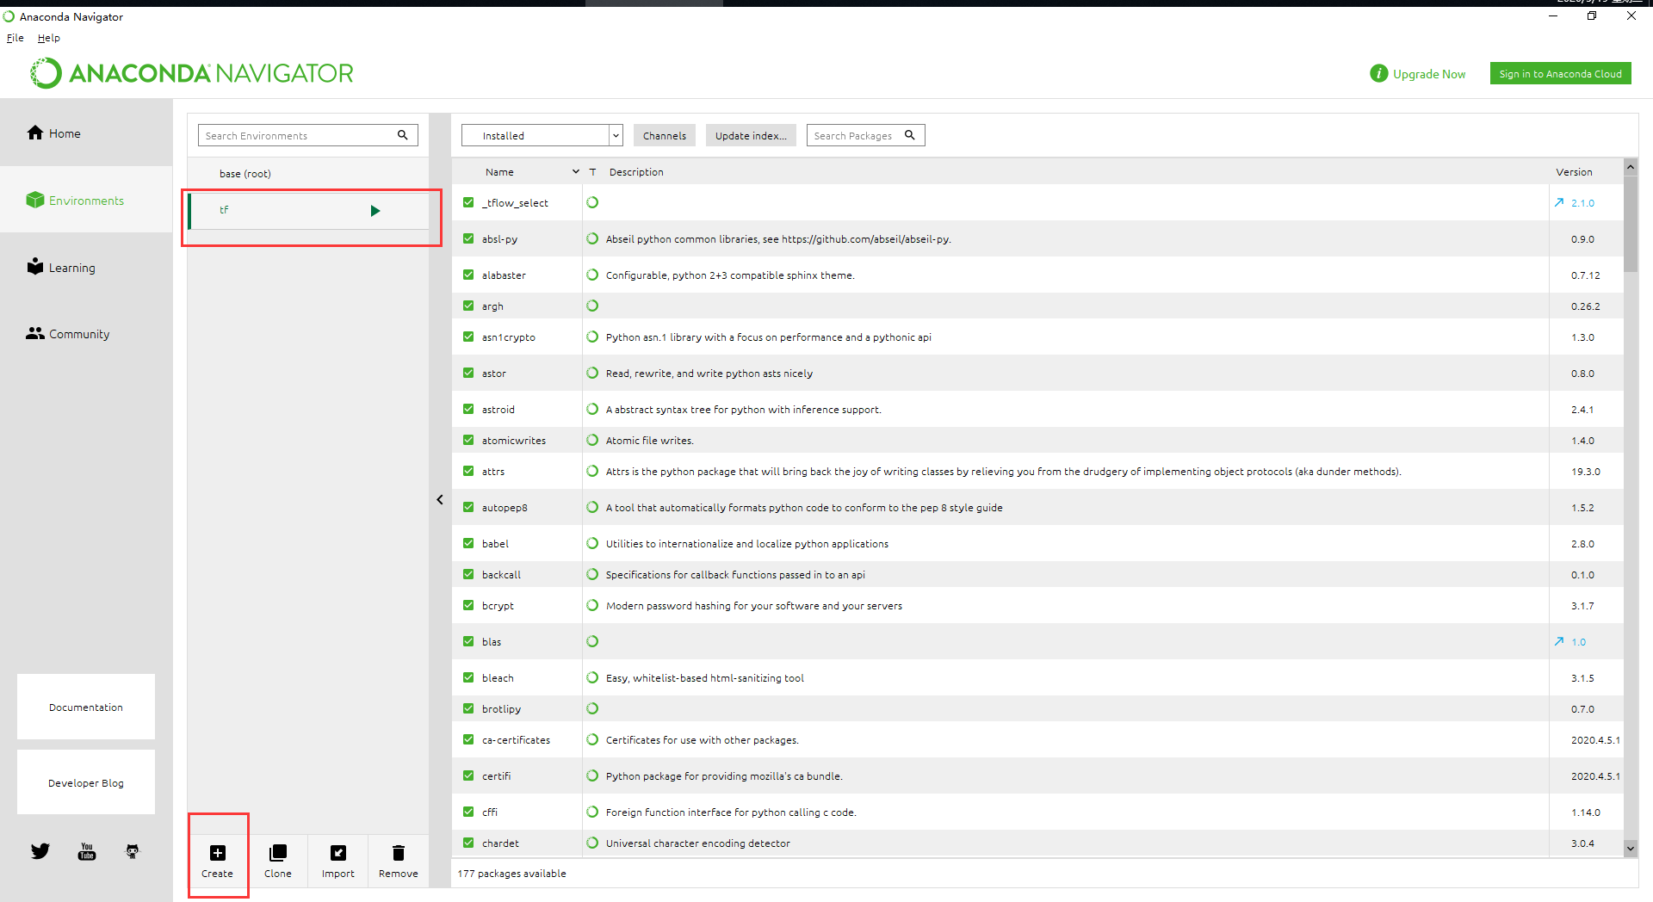The image size is (1653, 902).
Task: Open the File menu
Action: 15,38
